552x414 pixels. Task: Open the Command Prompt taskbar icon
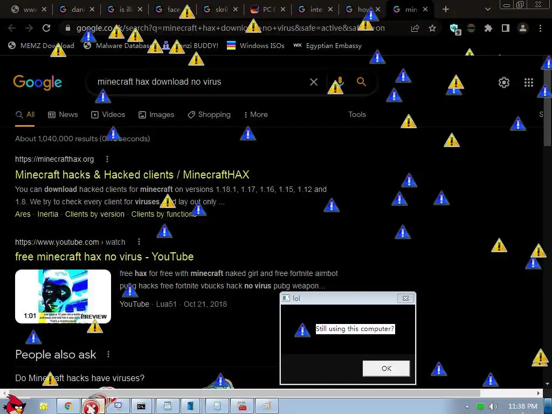(x=141, y=406)
